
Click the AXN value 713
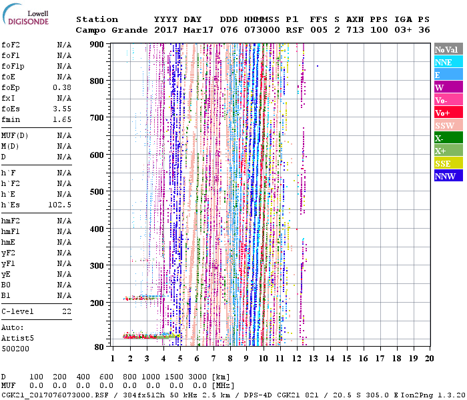point(355,30)
